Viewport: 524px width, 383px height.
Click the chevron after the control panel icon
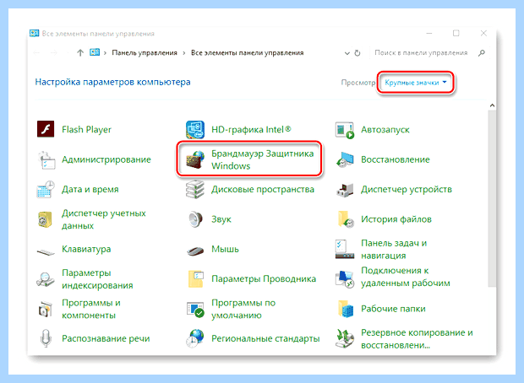click(105, 52)
